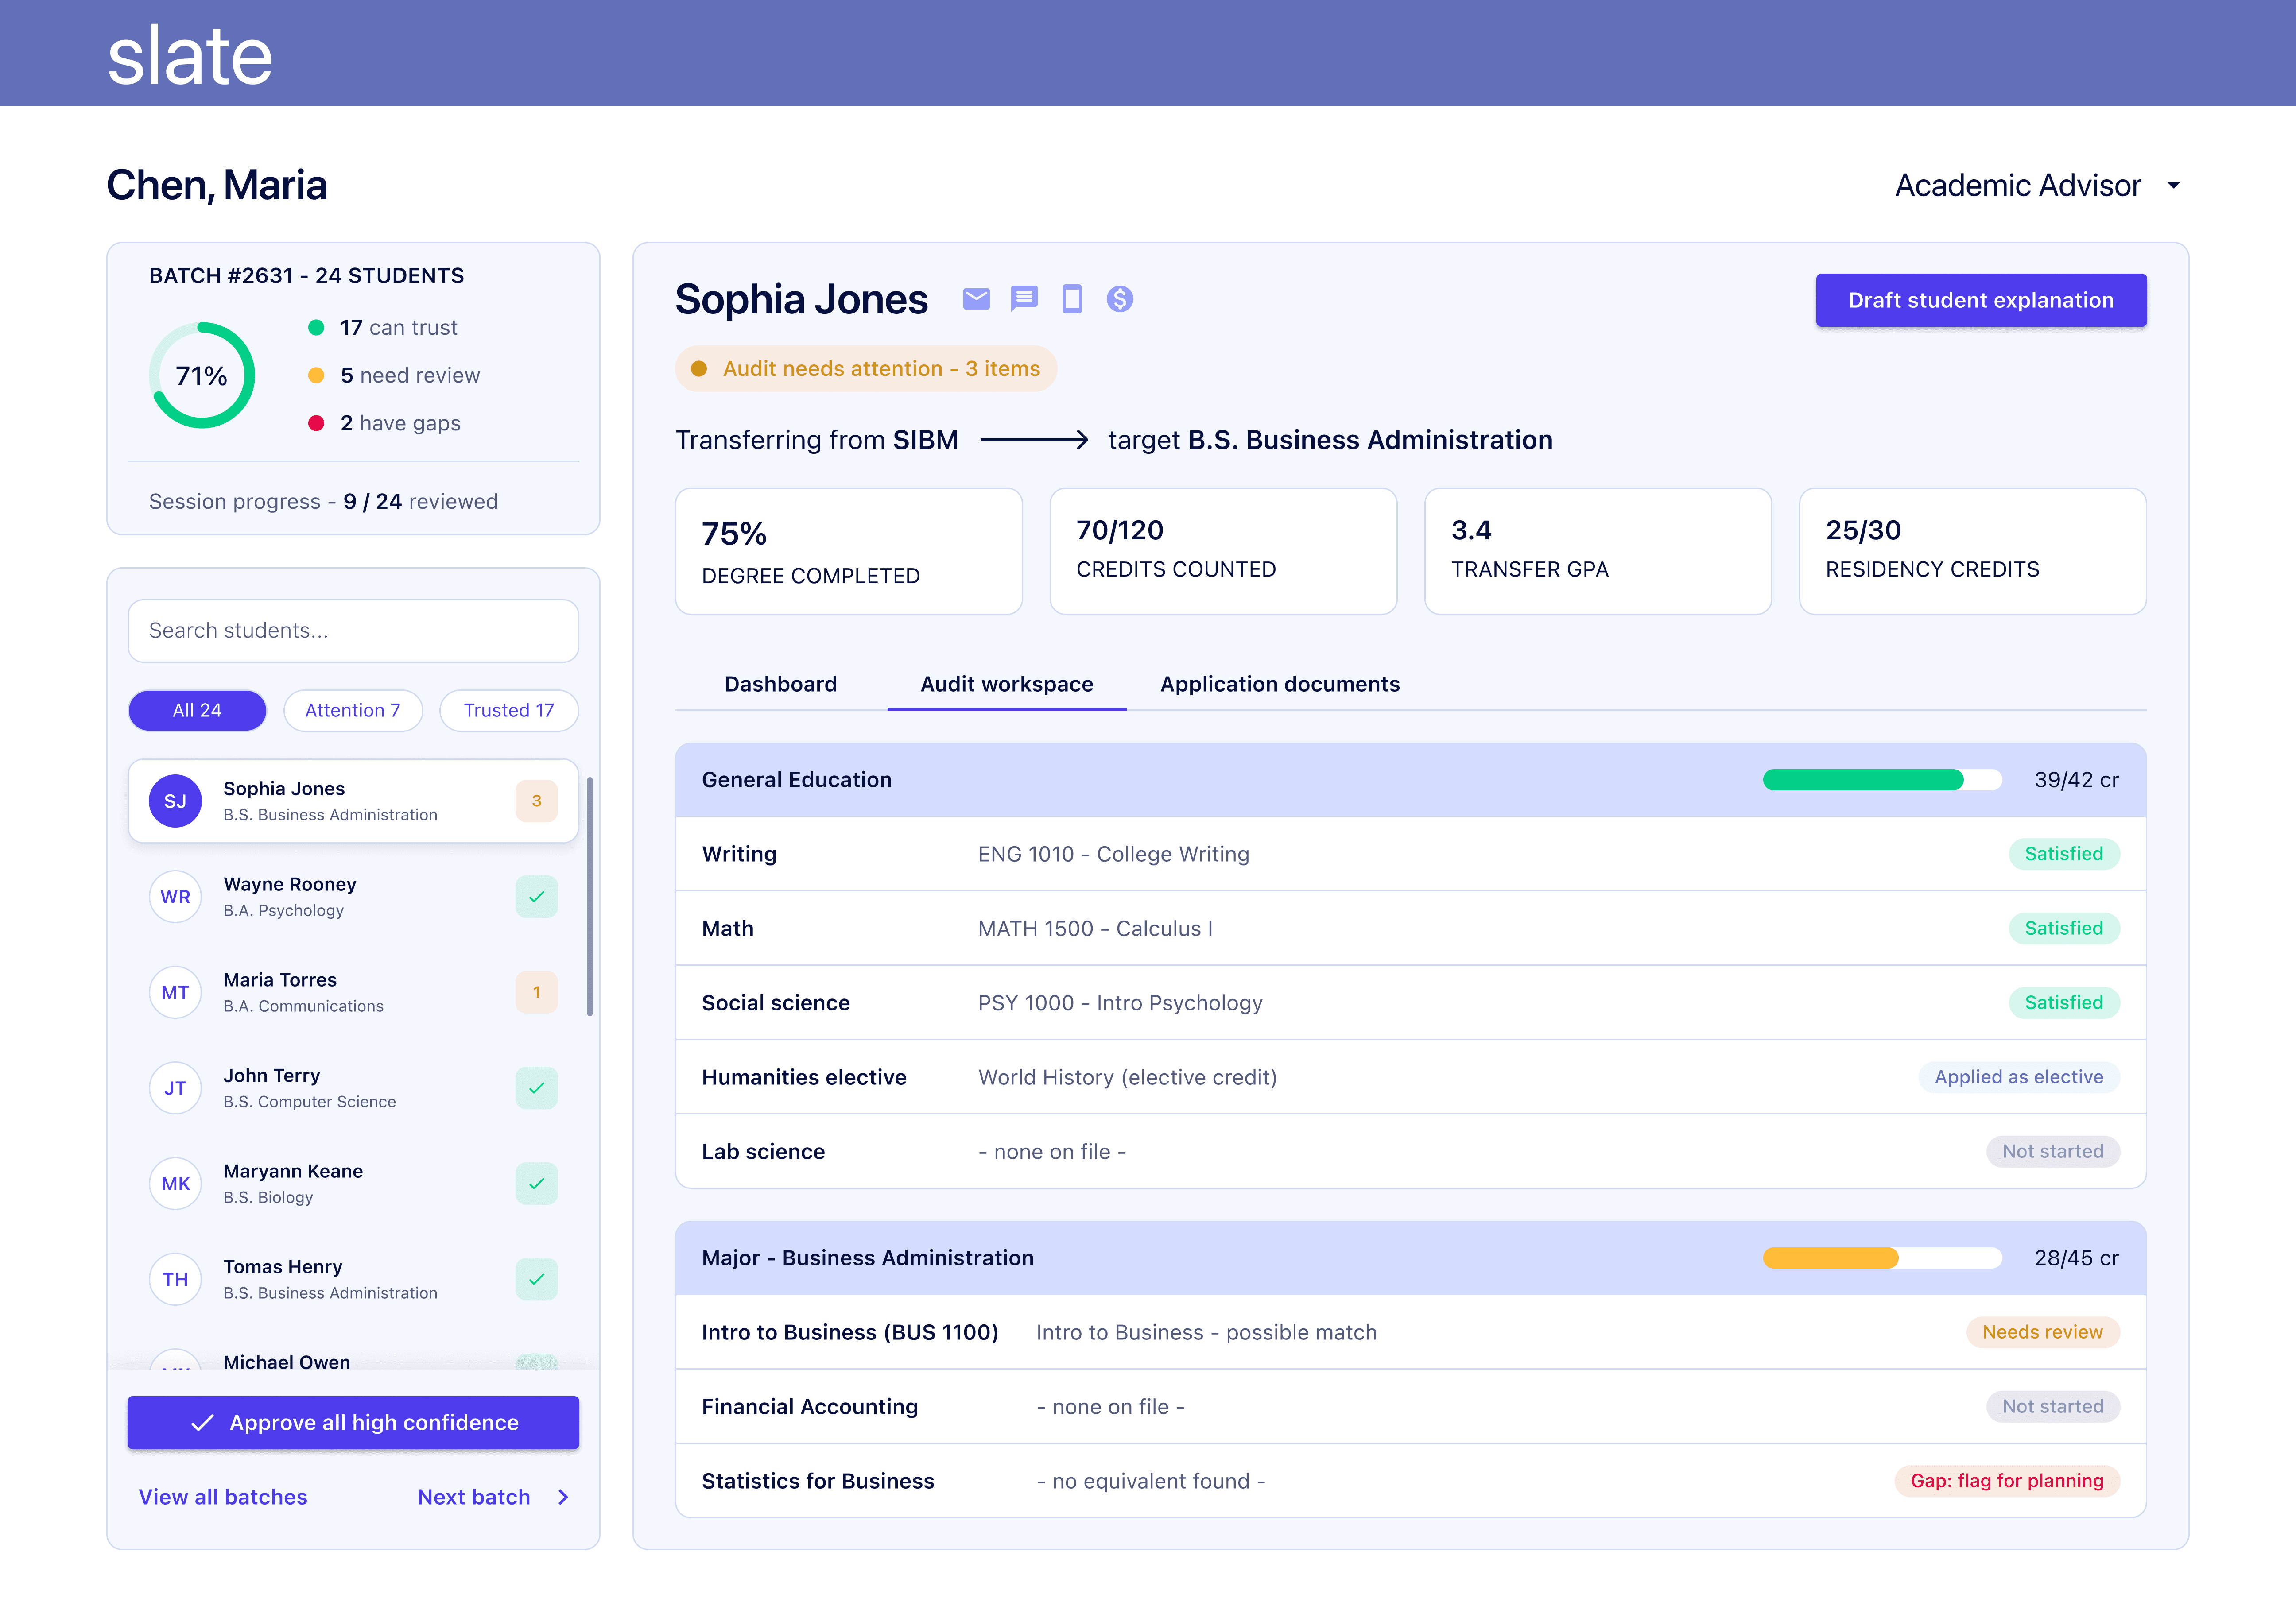Click Not started tag on Financial Accounting
The width and height of the screenshot is (2296, 1602).
[2053, 1407]
